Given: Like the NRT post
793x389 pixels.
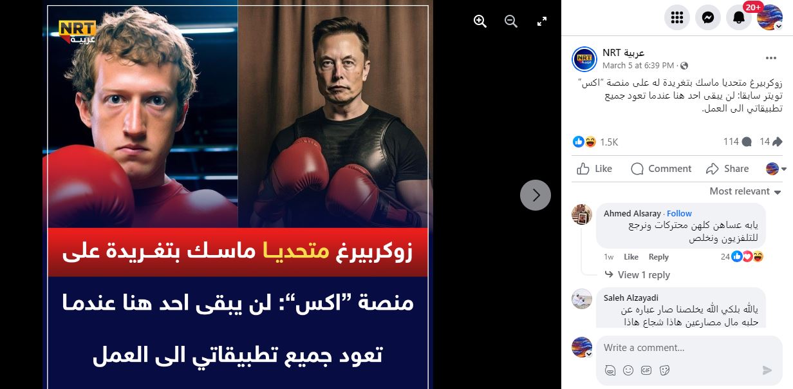Looking at the screenshot, I should [594, 169].
